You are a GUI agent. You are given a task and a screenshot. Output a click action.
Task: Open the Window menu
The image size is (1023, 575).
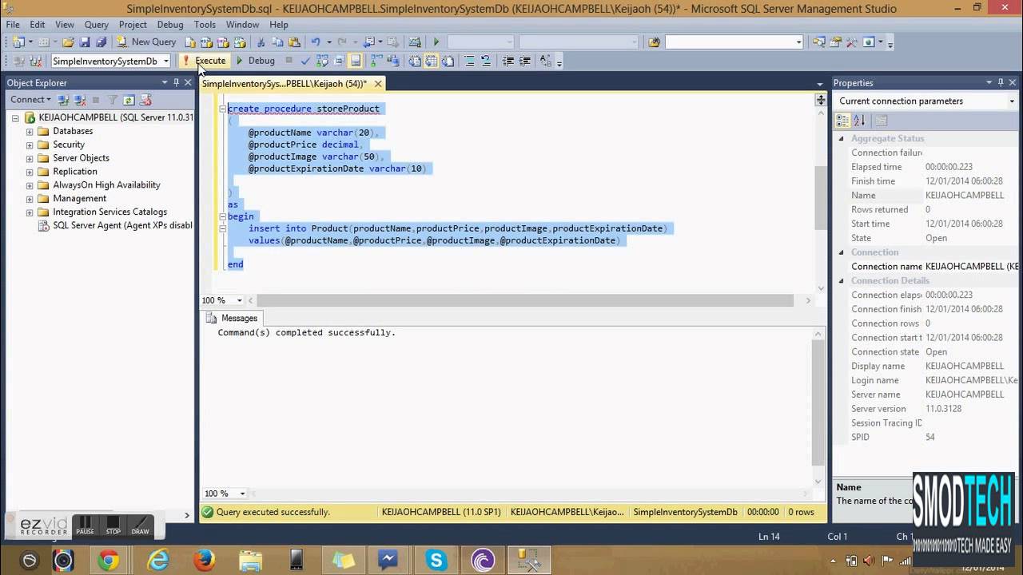[242, 25]
